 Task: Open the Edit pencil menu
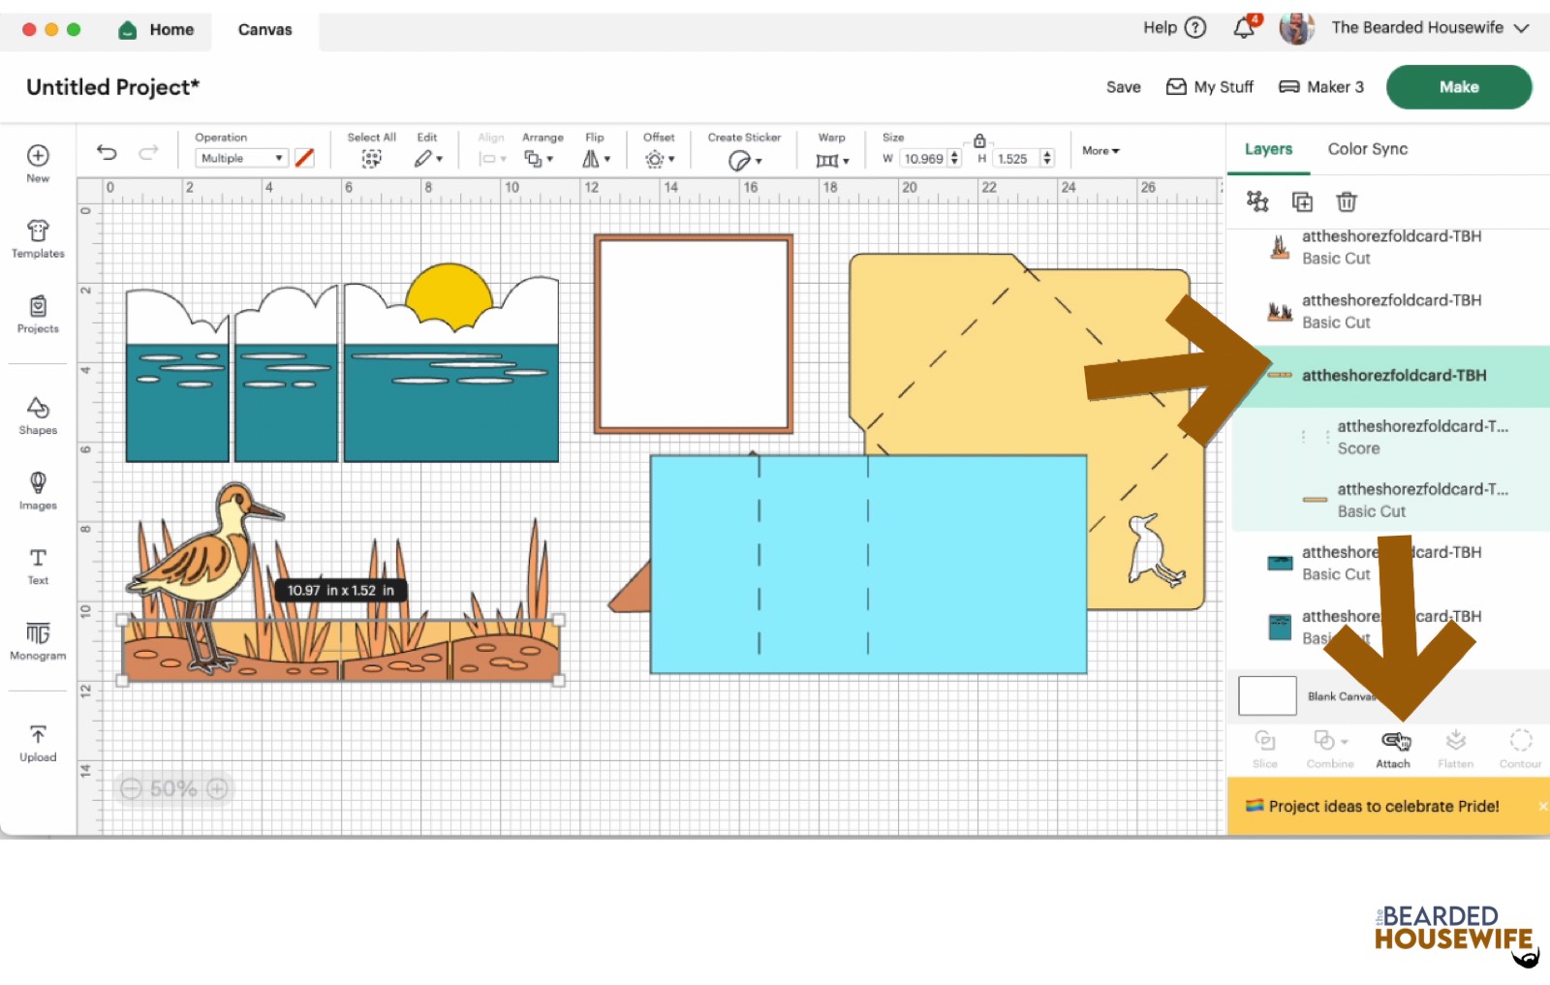(428, 158)
